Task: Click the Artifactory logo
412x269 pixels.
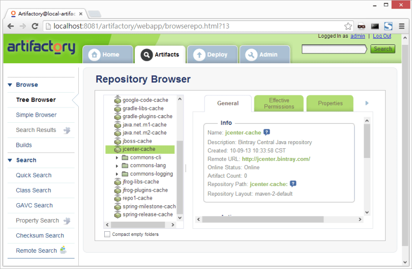Action: (x=41, y=47)
